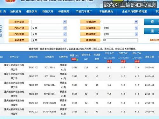Screen dimensions: 159x119
Task: Click the 通告日期 column header
Action: point(149,57)
